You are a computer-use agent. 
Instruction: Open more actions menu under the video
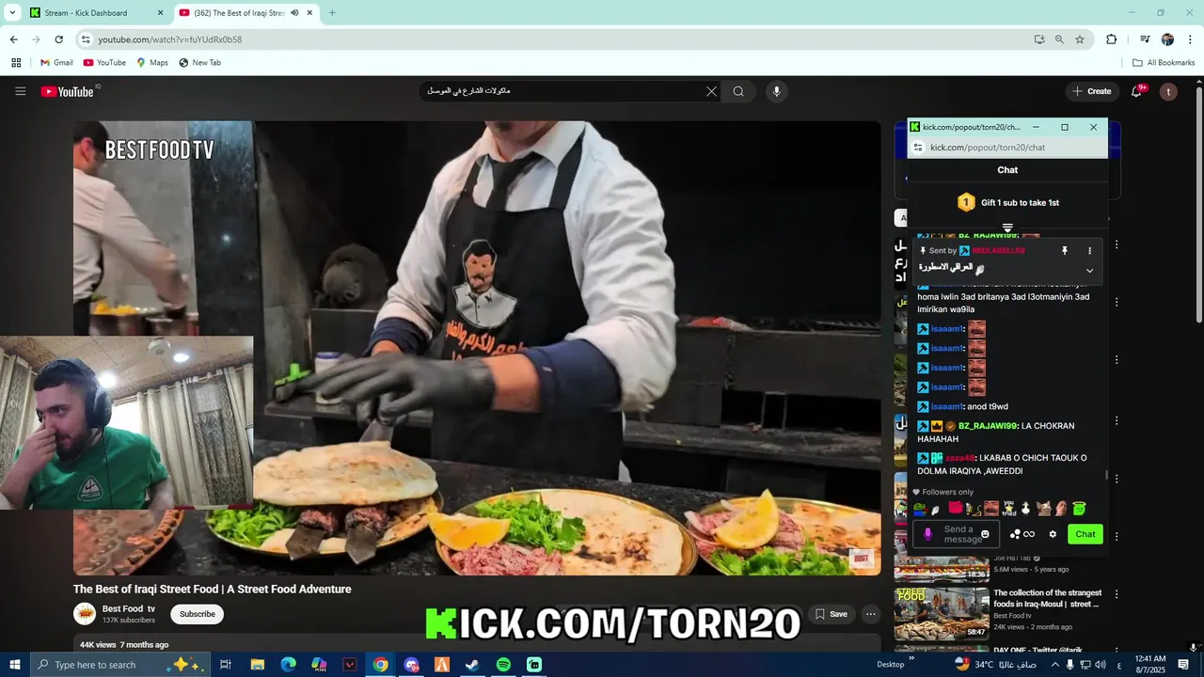click(x=871, y=614)
